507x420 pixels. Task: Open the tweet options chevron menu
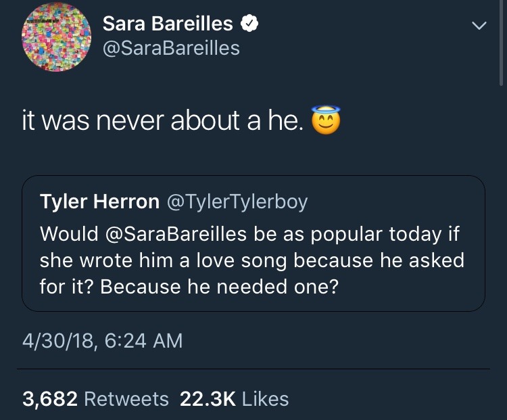pos(479,26)
